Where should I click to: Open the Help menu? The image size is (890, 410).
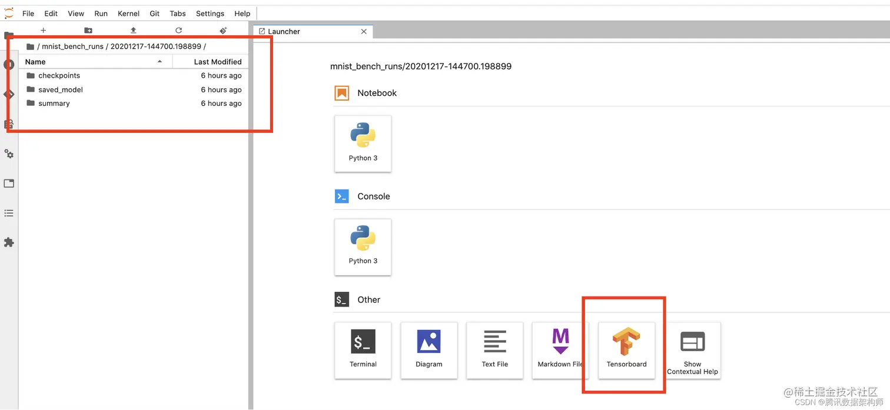click(242, 14)
